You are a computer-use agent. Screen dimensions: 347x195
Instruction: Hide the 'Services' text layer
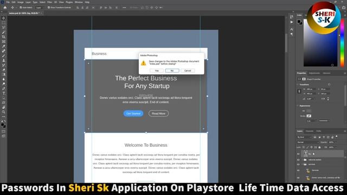pyautogui.click(x=298, y=170)
